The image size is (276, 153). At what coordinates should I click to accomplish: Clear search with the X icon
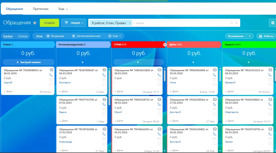pyautogui.click(x=237, y=23)
